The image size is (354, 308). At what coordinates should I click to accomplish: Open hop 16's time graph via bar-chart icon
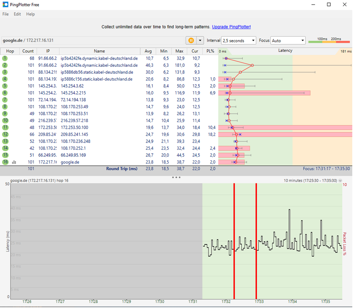pos(13,162)
